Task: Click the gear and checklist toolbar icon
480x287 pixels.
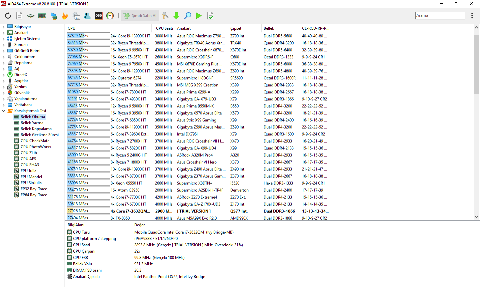Action: pos(76,16)
